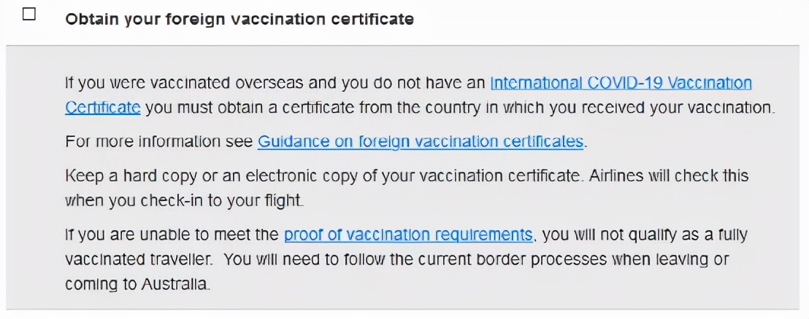
Task: Follow the proof of vaccination requirements link
Action: click(408, 235)
